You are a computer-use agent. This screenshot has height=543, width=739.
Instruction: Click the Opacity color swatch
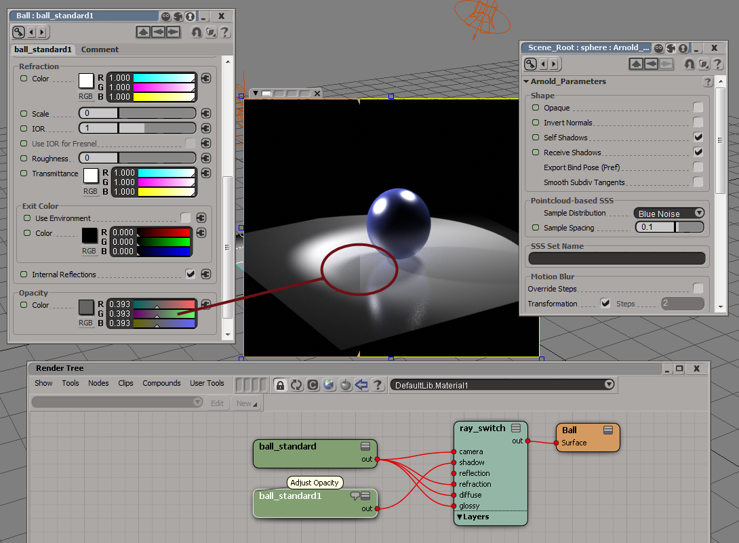[86, 307]
